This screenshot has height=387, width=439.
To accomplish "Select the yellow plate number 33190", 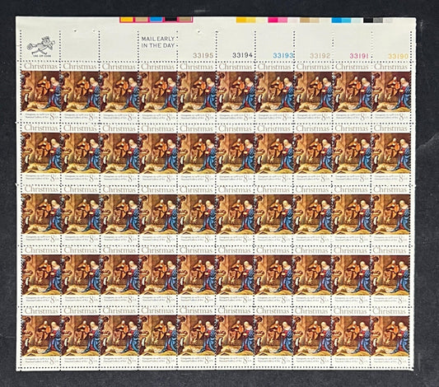I will (x=398, y=56).
